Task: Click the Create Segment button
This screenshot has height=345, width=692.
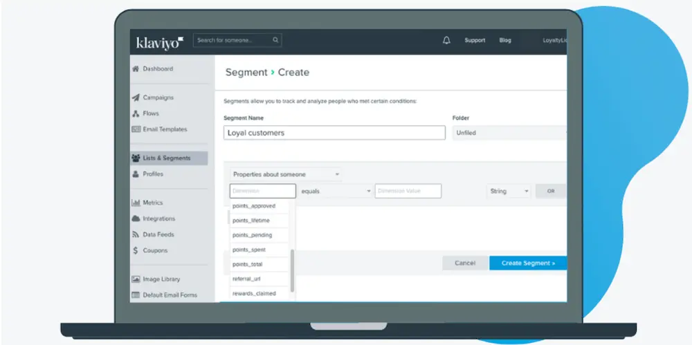Action: pyautogui.click(x=527, y=263)
